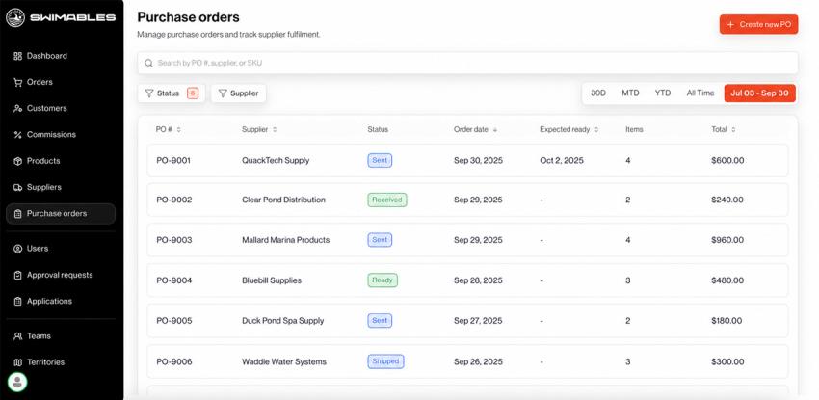Click the Purchase orders clipboard icon
819x400 pixels.
[x=17, y=214]
